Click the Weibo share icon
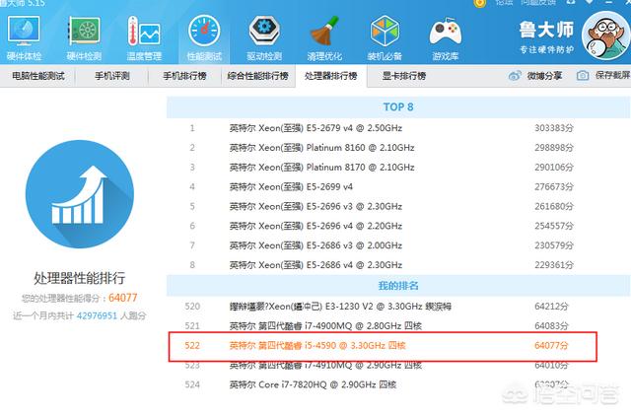 [x=515, y=76]
